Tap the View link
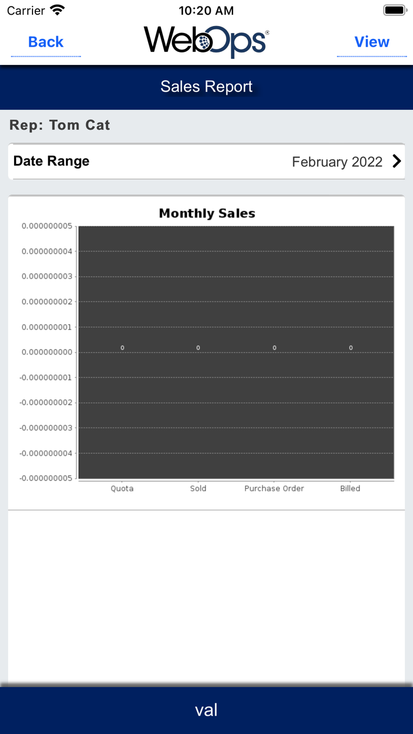413x734 pixels. tap(372, 42)
